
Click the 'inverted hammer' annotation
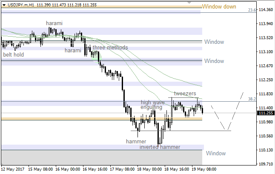[x=160, y=147]
